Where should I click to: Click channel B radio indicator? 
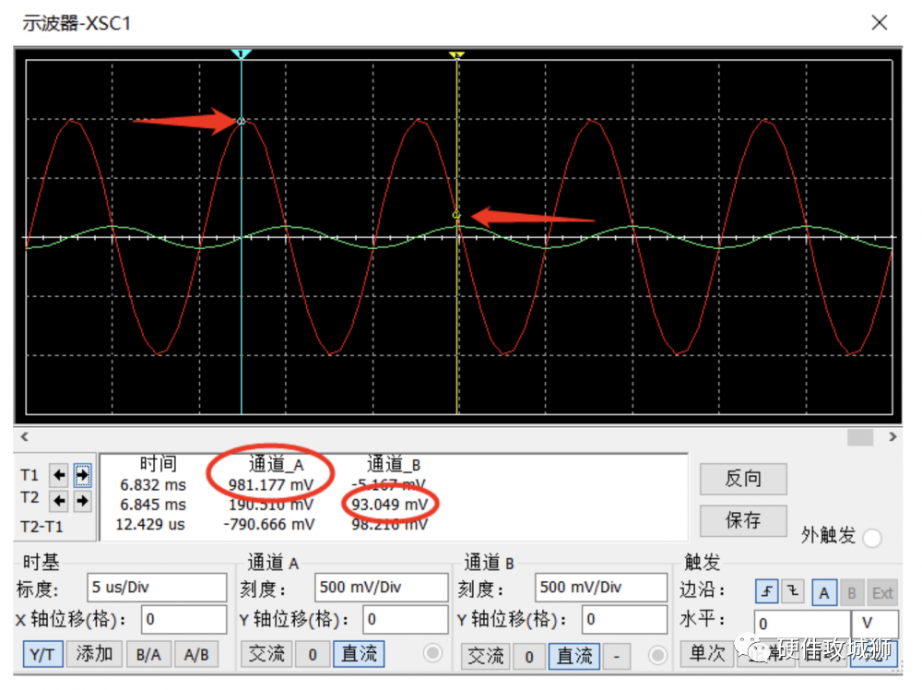[657, 655]
